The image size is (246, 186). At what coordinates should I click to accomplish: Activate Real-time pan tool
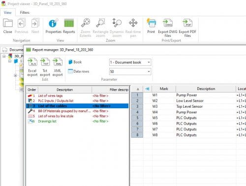point(133,23)
